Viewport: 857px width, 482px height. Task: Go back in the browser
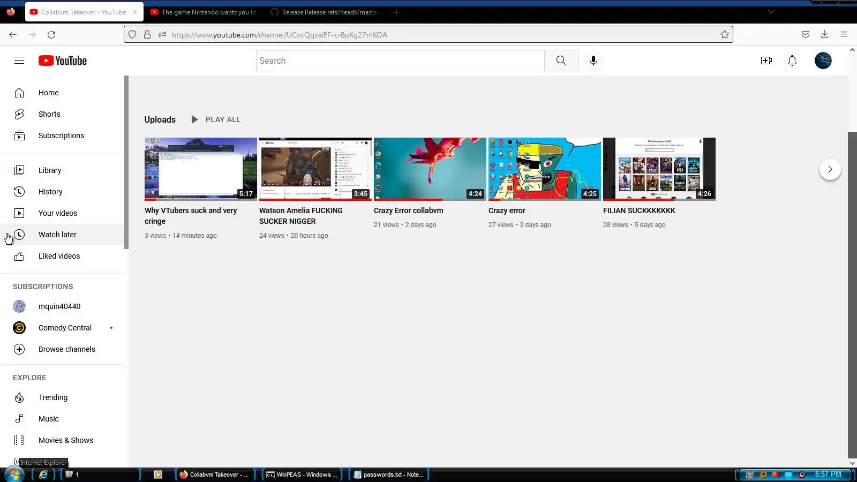click(x=13, y=35)
